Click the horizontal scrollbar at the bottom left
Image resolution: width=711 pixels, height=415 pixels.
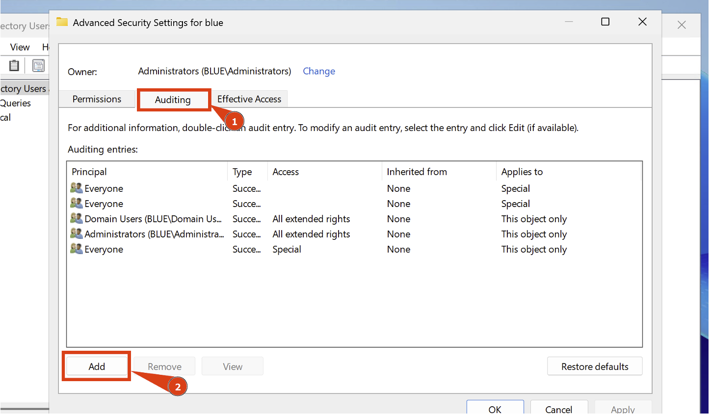pos(25,408)
